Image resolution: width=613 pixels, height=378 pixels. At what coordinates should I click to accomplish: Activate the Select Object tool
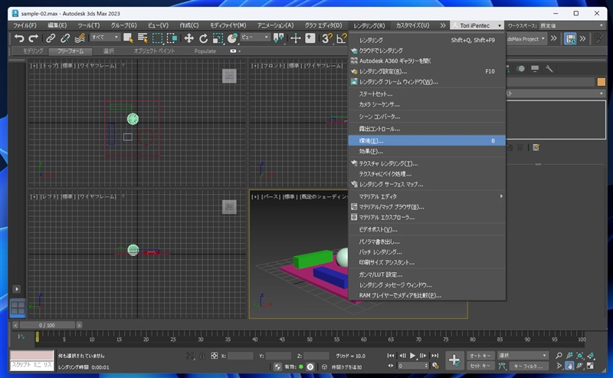click(x=128, y=38)
